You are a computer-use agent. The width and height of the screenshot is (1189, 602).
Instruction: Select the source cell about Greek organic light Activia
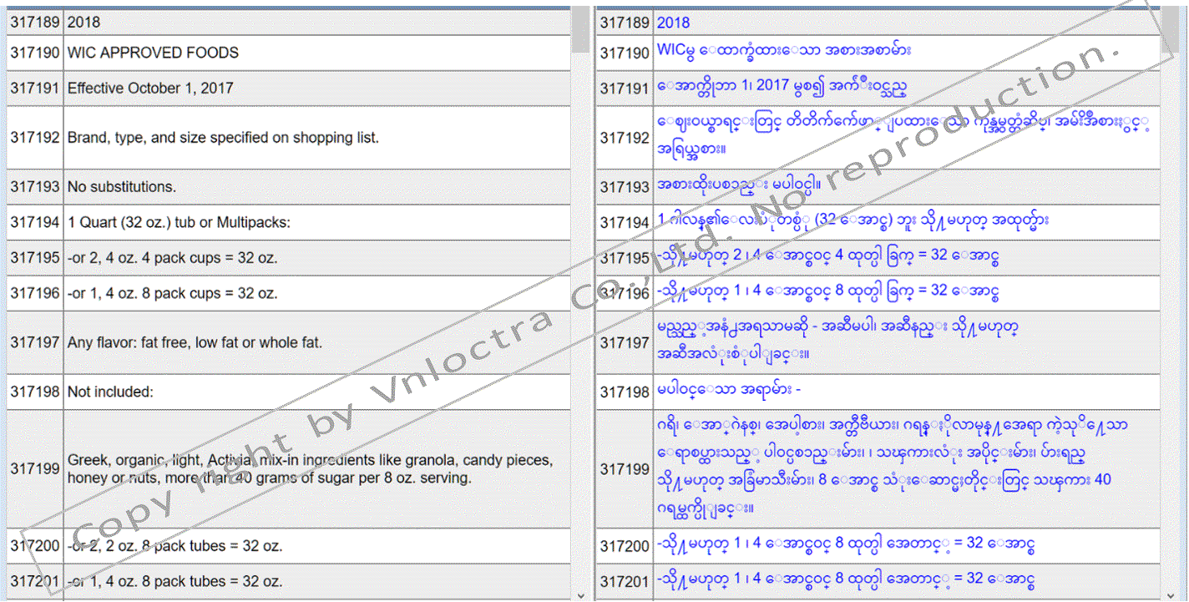coord(317,469)
